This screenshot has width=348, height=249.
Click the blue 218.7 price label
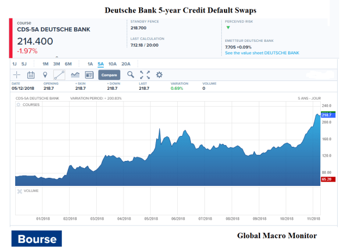[x=327, y=115]
